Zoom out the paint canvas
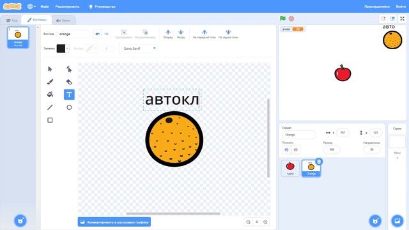This screenshot has height=230, width=409. pyautogui.click(x=249, y=222)
